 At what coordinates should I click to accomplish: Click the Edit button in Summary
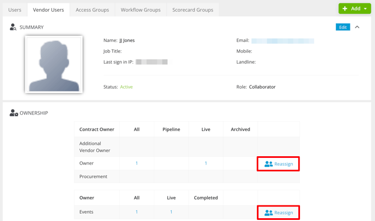coord(343,27)
